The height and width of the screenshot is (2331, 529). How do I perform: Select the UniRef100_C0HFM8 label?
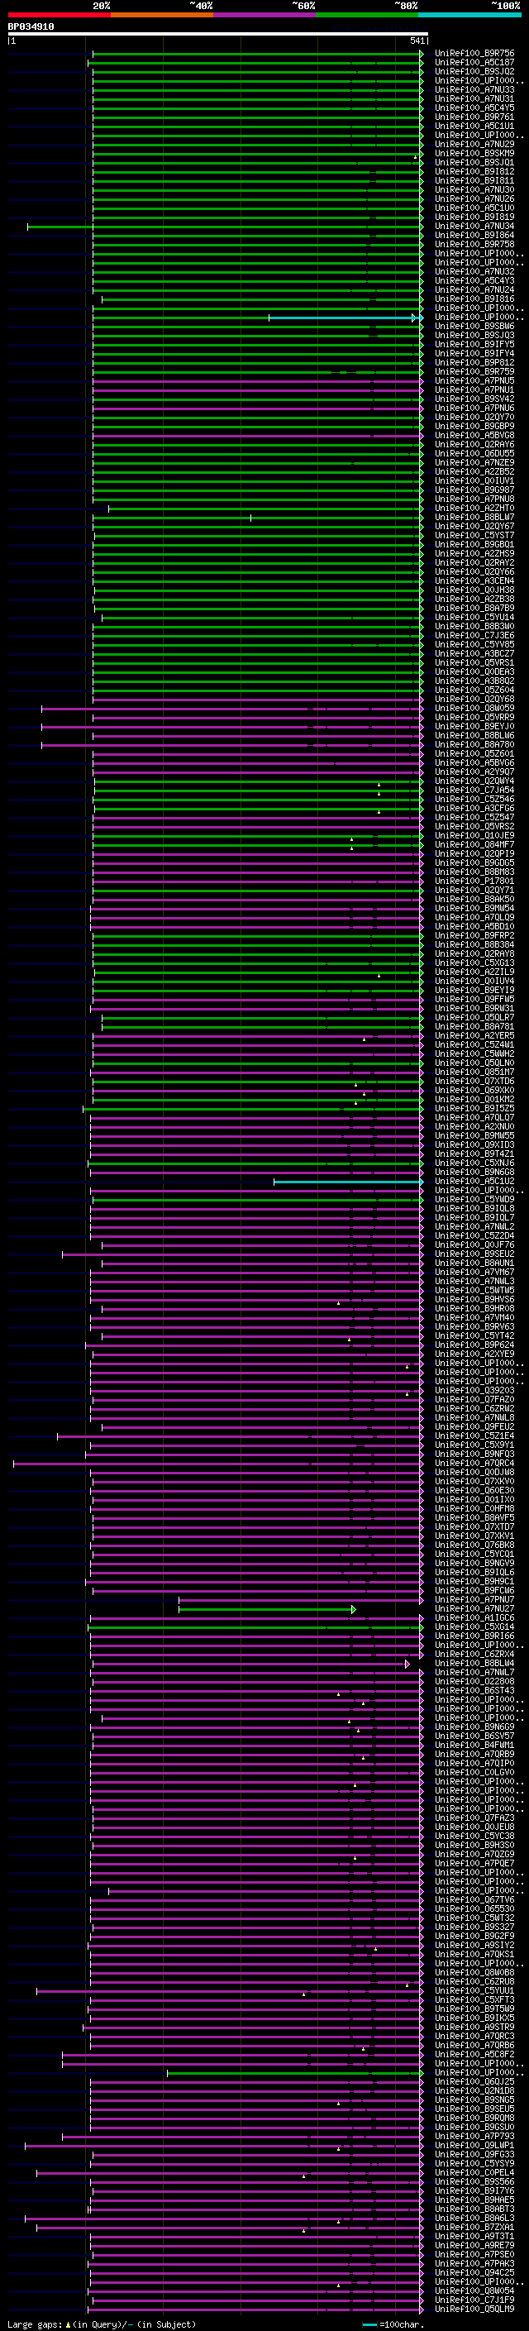coord(474,1507)
